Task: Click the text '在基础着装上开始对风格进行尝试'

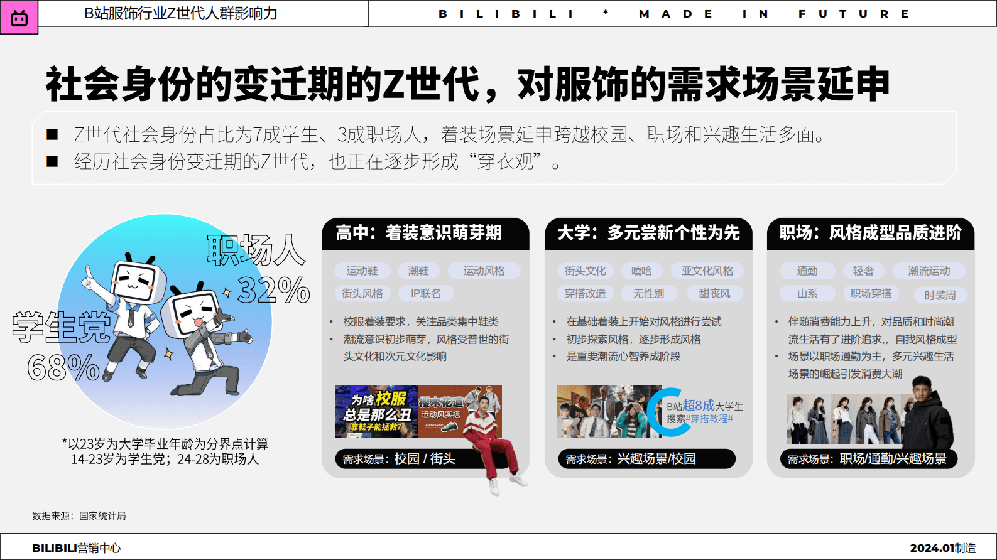Action: [x=644, y=321]
